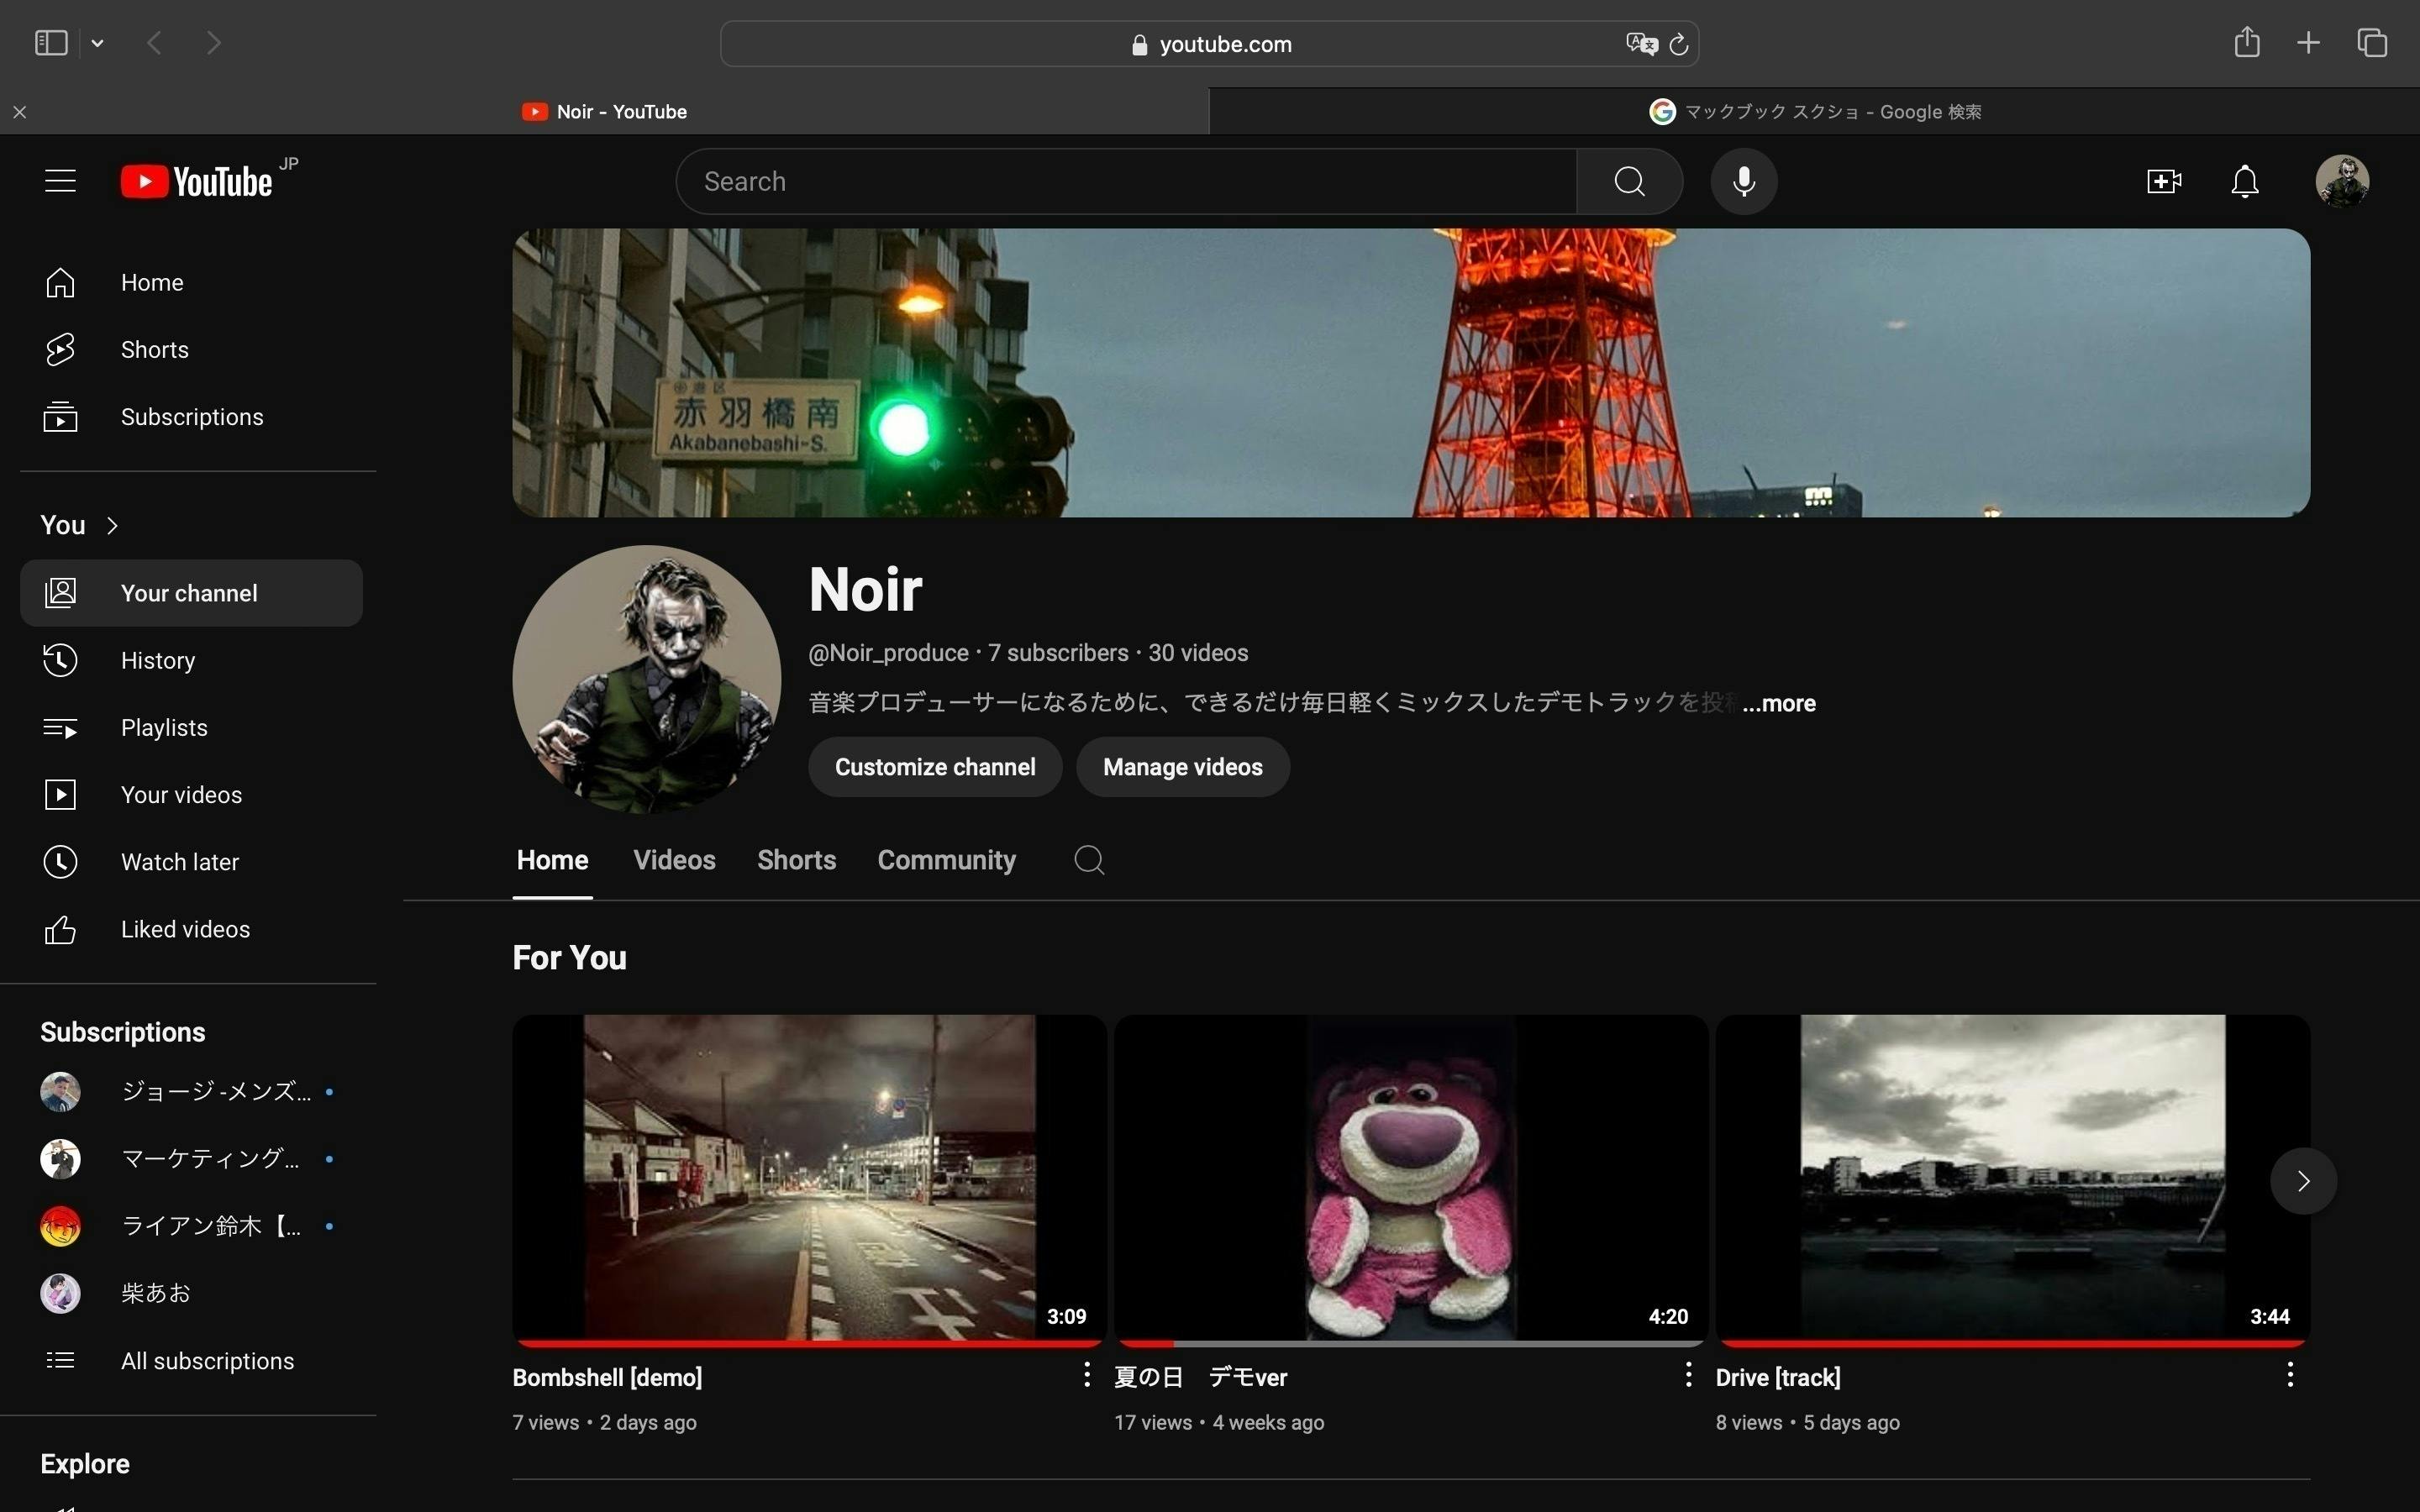This screenshot has height=1512, width=2420.
Task: Toggle the Safari sidebar button
Action: 51,43
